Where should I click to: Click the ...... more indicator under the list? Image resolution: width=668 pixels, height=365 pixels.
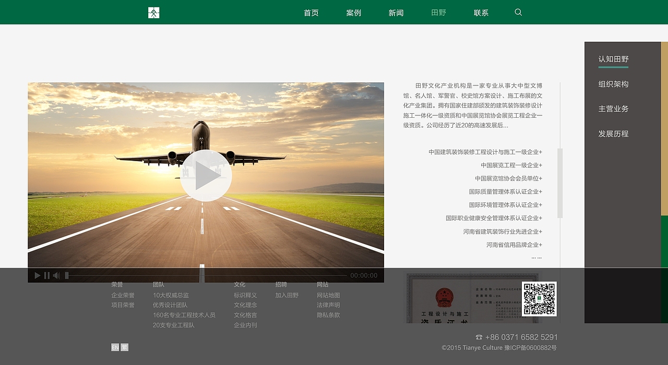(x=536, y=257)
